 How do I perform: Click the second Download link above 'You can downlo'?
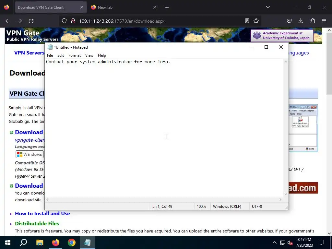pyautogui.click(x=29, y=186)
